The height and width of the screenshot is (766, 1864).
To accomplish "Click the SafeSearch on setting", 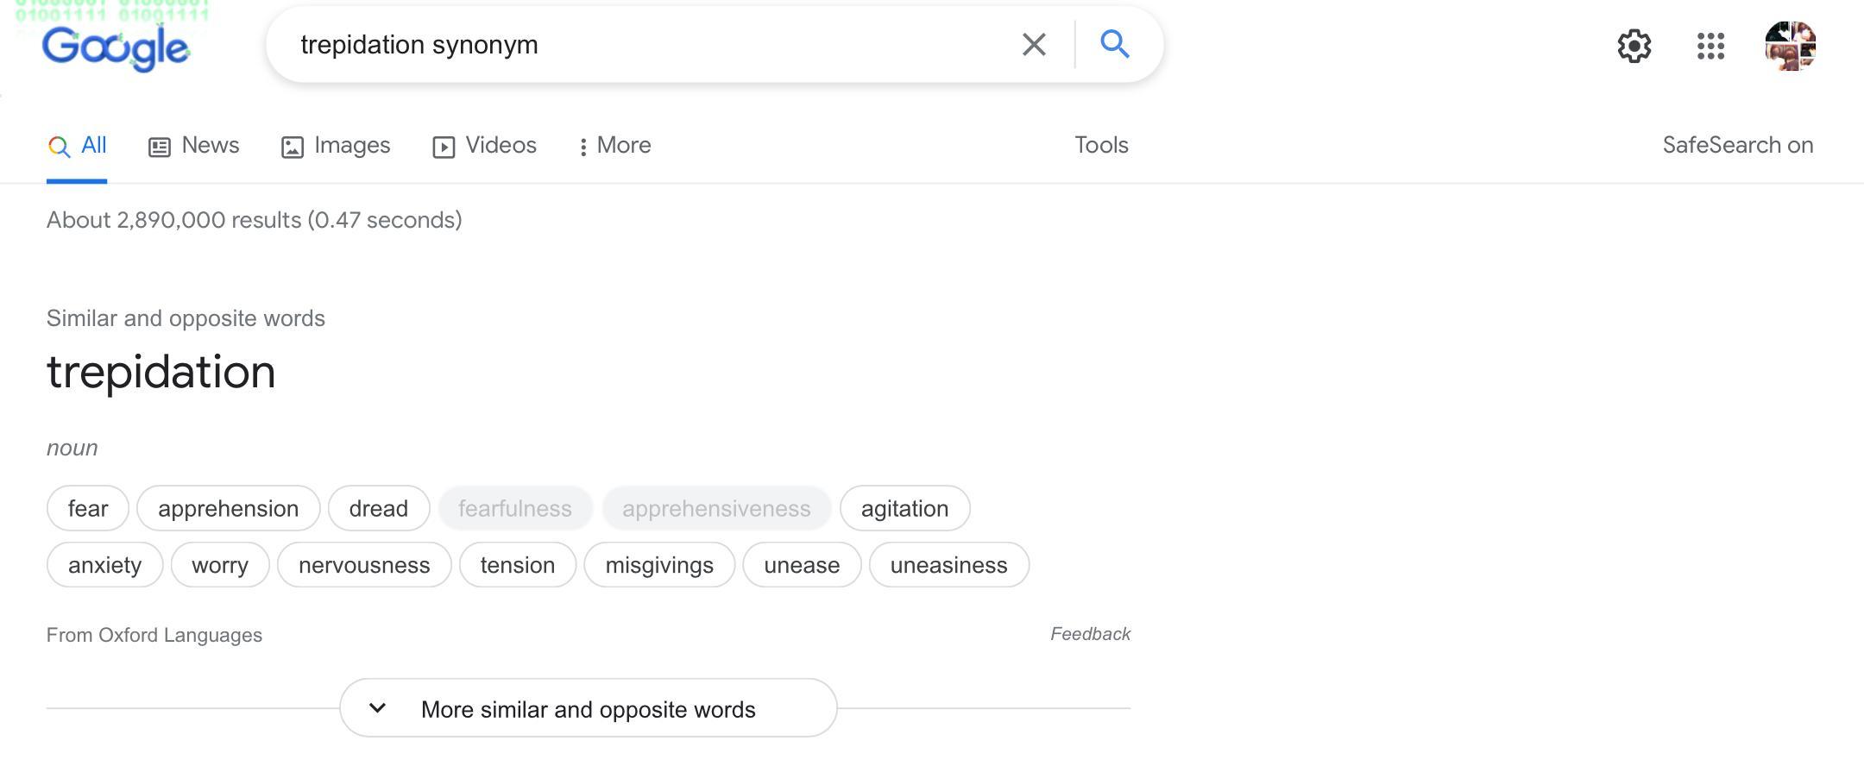I will click(x=1737, y=146).
